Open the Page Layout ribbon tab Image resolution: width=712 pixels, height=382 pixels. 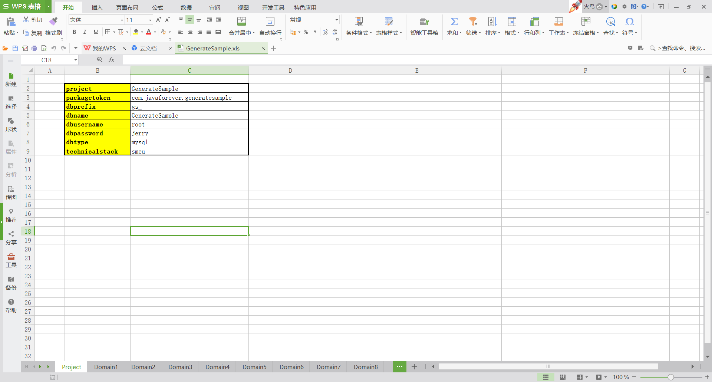coord(127,7)
